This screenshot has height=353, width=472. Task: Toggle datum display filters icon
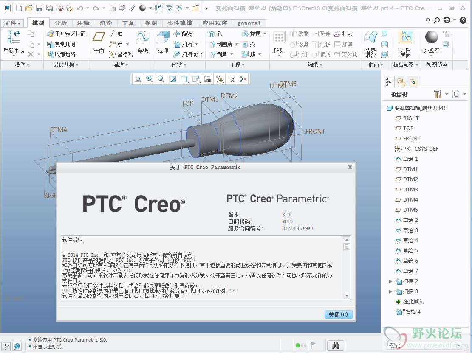(x=220, y=79)
